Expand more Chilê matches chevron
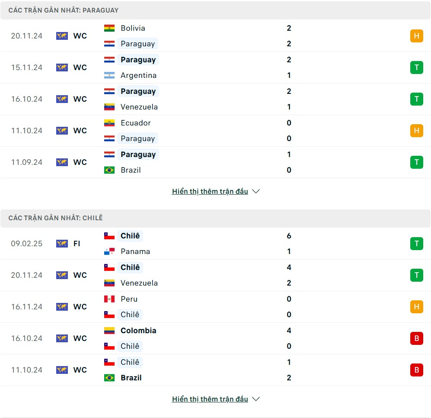Screen dimensions: 431x418 coord(256,399)
